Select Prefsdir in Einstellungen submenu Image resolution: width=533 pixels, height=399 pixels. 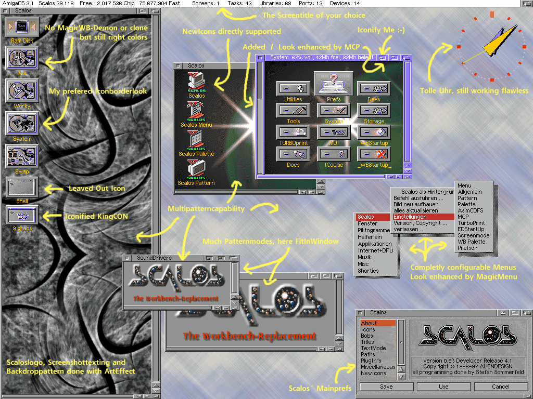(x=474, y=248)
